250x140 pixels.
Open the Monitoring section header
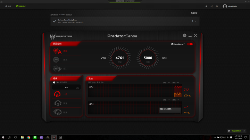[x=100, y=78]
